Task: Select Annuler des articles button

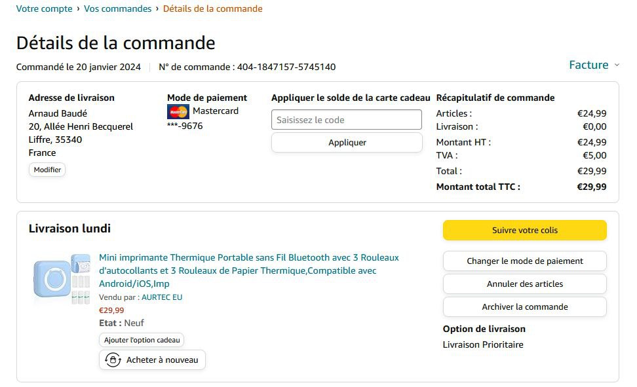Action: 524,284
